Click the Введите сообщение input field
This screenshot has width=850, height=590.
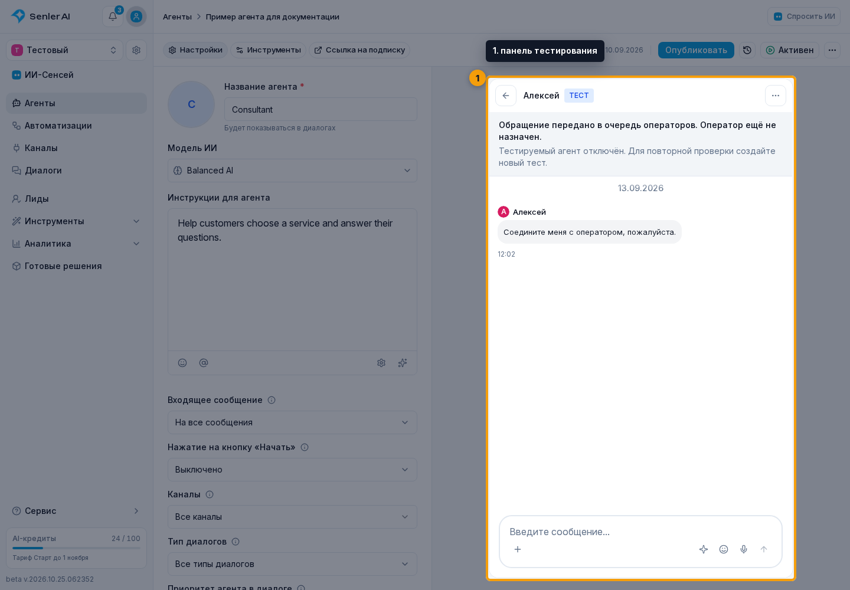(x=640, y=532)
